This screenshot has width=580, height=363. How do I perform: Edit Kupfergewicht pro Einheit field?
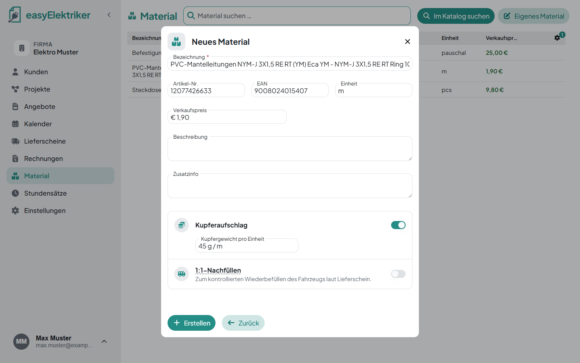click(247, 246)
